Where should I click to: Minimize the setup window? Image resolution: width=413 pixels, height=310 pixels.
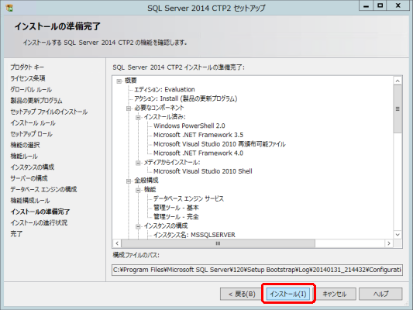pos(366,5)
